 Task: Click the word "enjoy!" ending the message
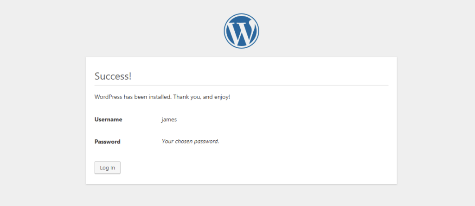click(221, 98)
